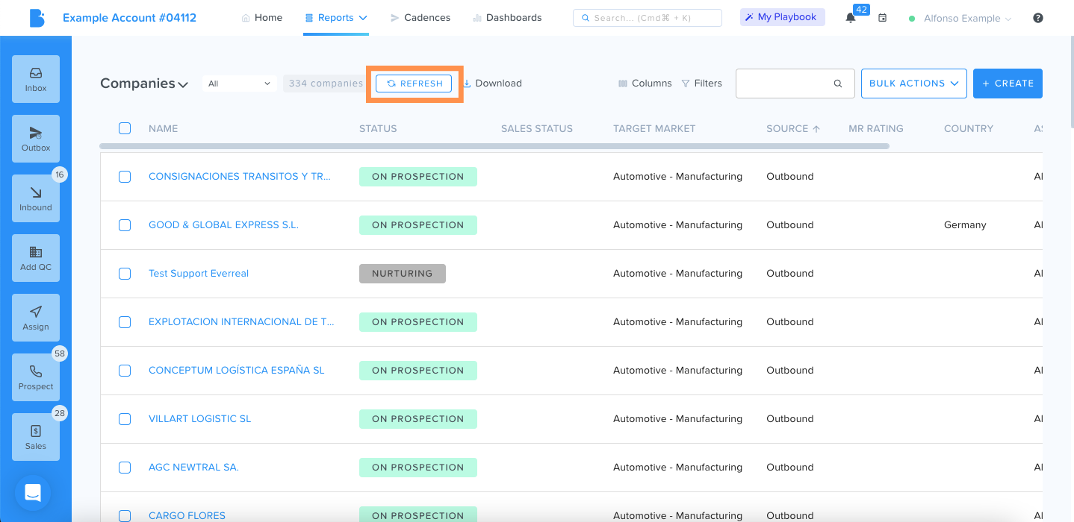Go to Cadences in top navigation

click(420, 18)
